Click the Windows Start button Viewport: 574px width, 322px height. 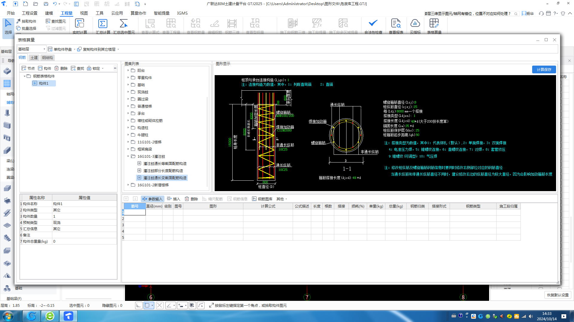(x=8, y=316)
